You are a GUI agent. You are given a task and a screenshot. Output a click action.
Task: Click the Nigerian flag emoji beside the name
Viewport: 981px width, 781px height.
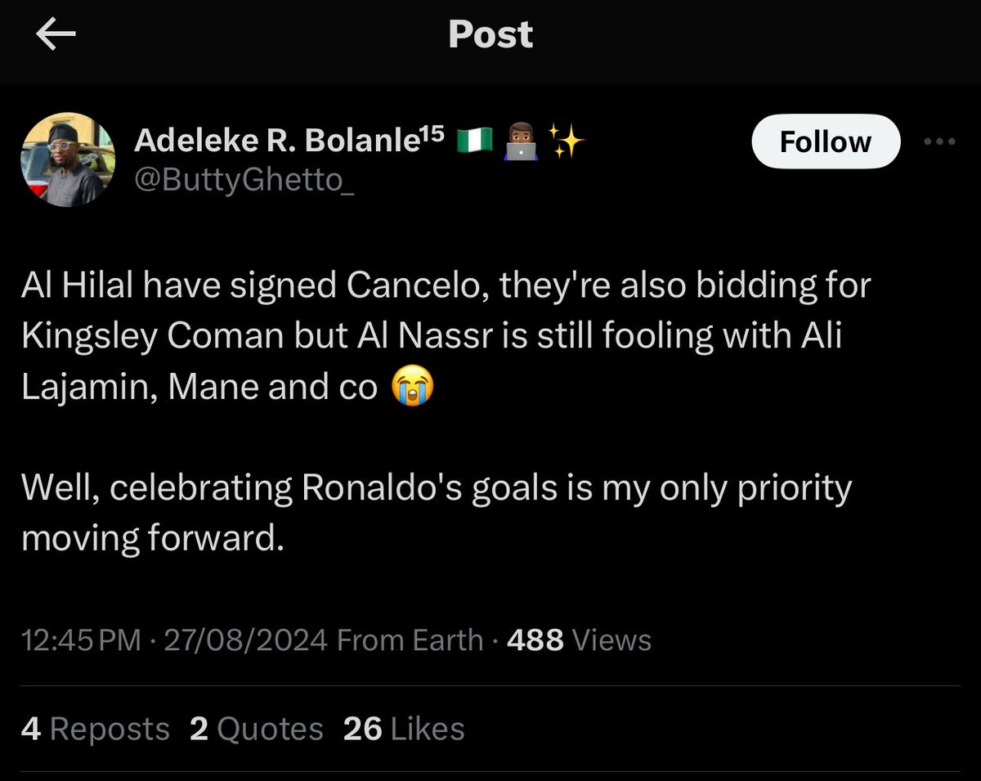coord(475,141)
